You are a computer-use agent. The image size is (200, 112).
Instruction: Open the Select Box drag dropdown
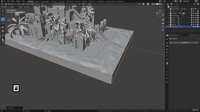(27, 7)
